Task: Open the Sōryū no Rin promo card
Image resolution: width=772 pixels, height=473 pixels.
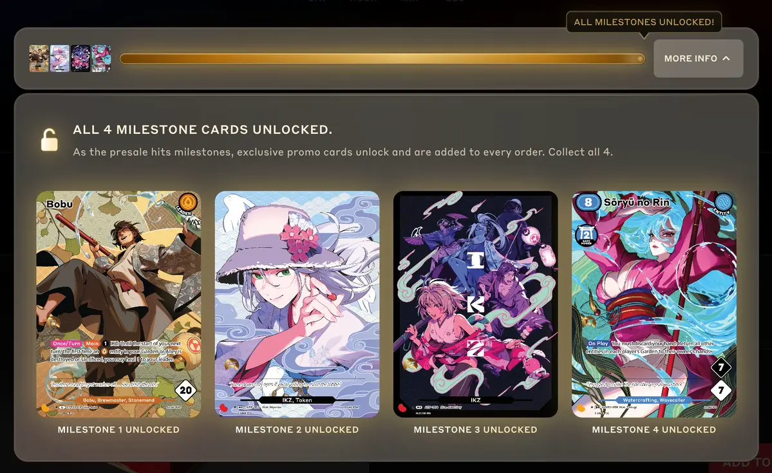Action: pyautogui.click(x=654, y=304)
